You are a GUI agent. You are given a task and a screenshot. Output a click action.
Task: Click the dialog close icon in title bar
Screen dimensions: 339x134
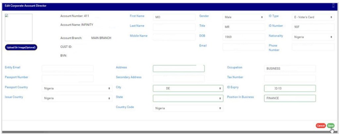pyautogui.click(x=333, y=6)
